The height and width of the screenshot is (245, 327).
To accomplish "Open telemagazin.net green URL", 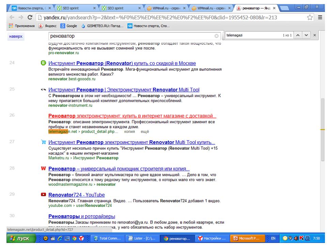I will pyautogui.click(x=83, y=131).
